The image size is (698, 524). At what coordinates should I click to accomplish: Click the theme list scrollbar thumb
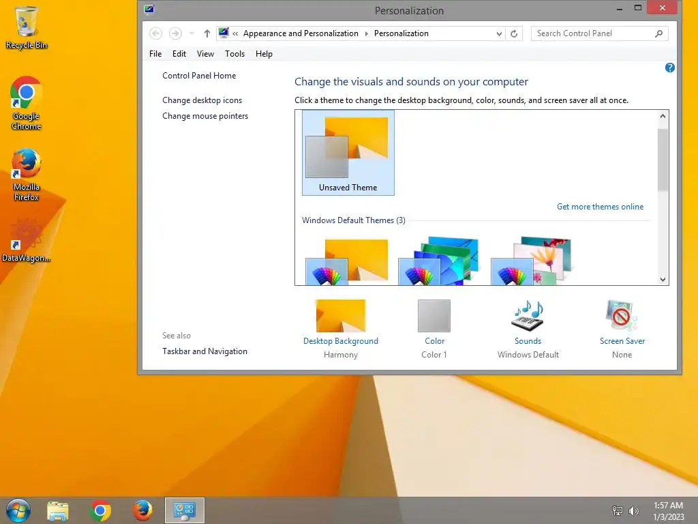click(x=663, y=160)
